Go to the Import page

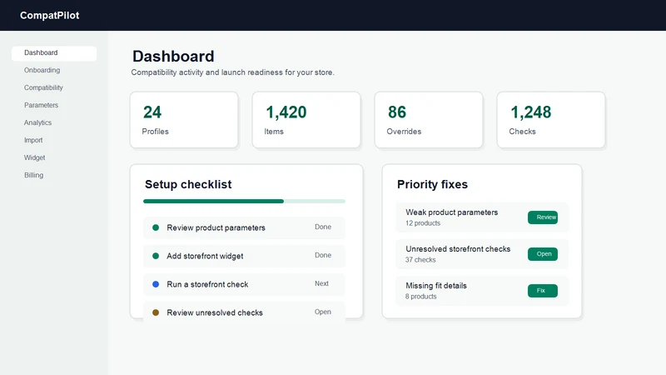pos(33,140)
